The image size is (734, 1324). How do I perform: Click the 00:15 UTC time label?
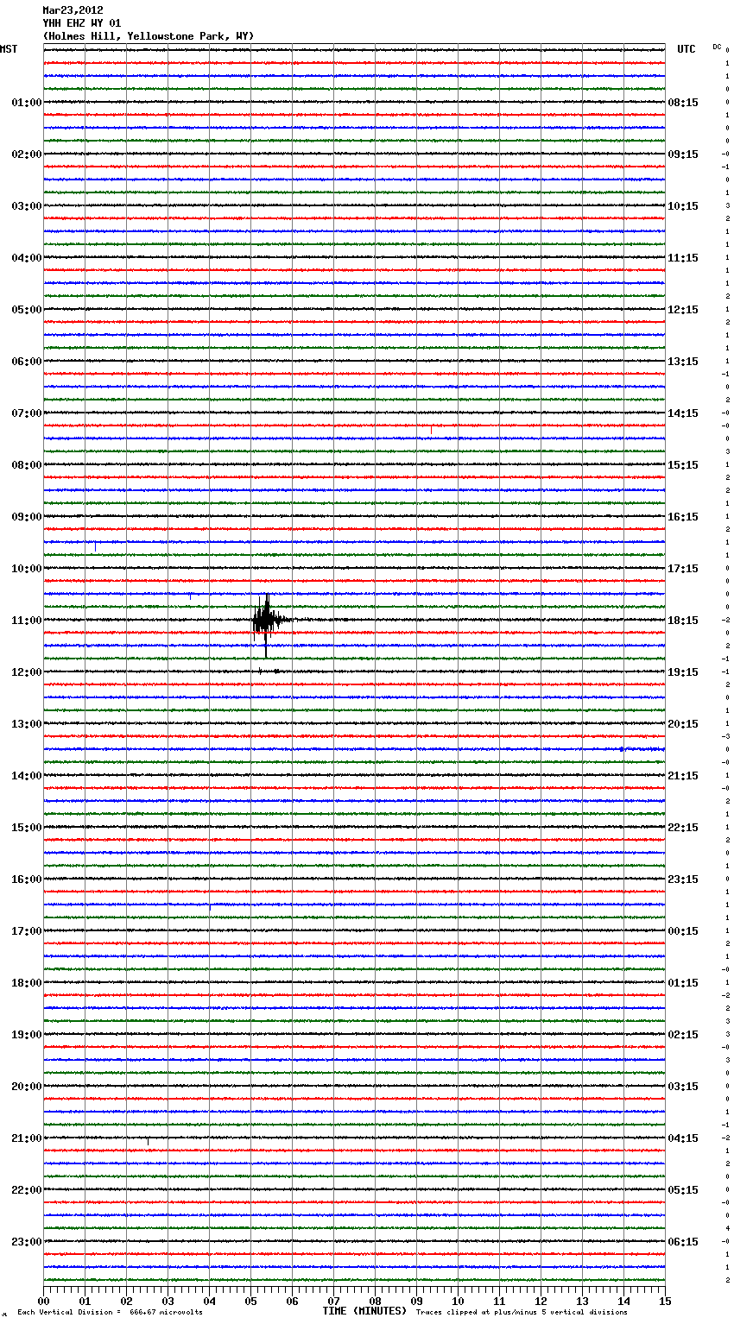click(683, 931)
